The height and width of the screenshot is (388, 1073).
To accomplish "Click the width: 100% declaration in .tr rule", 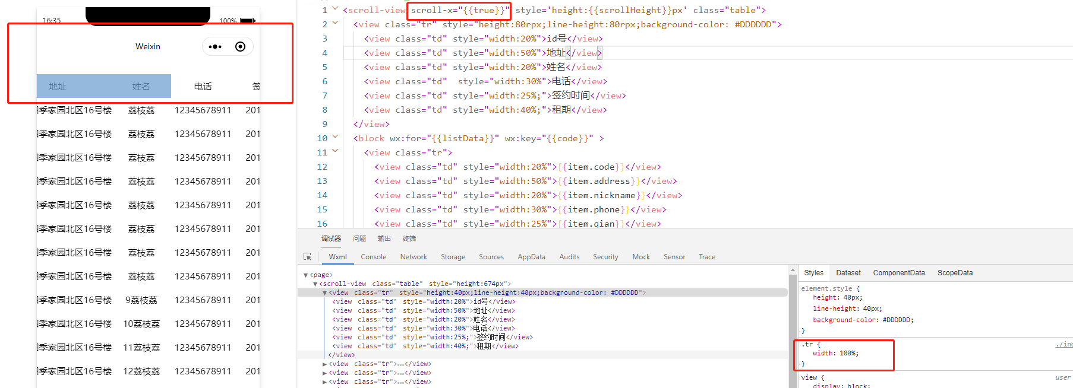I will 835,353.
